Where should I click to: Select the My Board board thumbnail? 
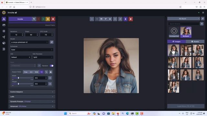(186, 32)
